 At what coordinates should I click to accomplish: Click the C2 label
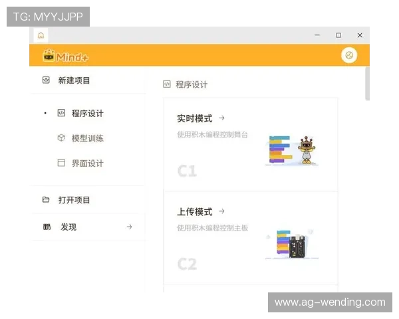(187, 264)
